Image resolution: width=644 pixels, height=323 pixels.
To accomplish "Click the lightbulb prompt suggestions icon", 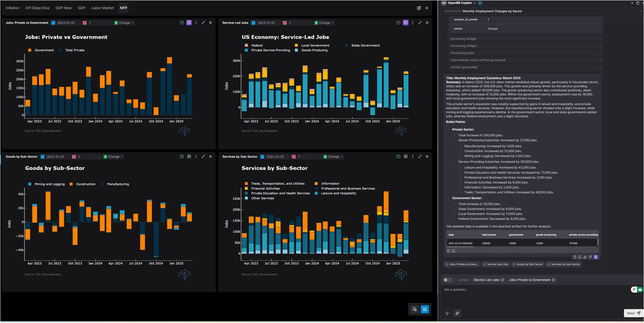I will point(447,313).
